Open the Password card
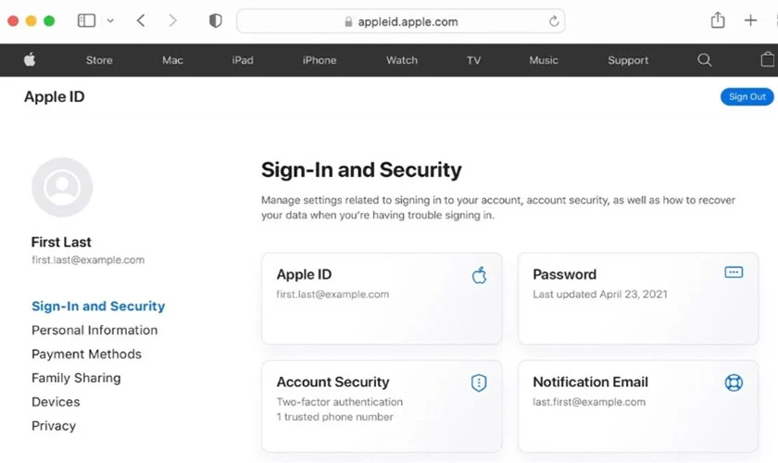Image resolution: width=778 pixels, height=463 pixels. [x=637, y=298]
